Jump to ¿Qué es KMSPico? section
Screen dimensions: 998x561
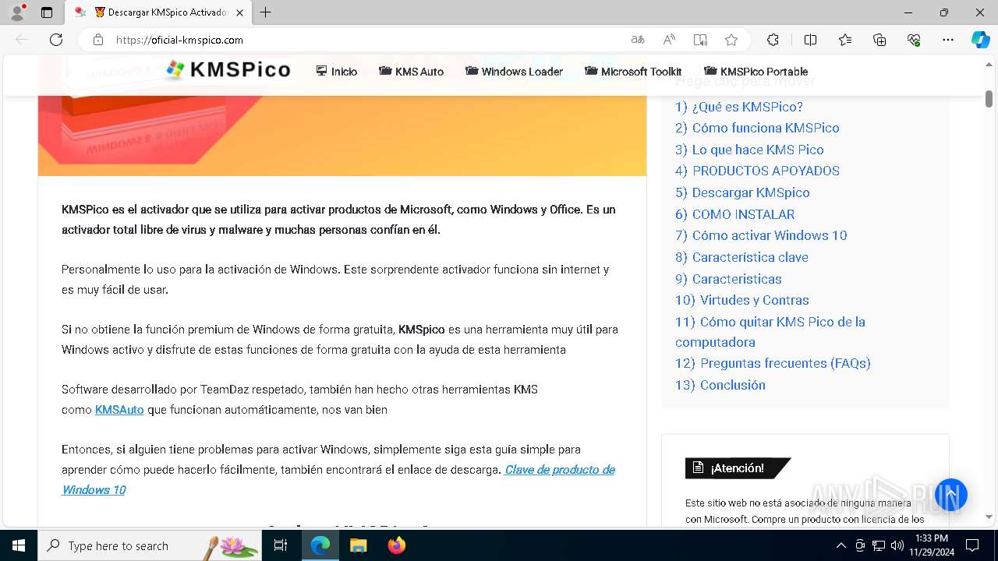(x=739, y=107)
